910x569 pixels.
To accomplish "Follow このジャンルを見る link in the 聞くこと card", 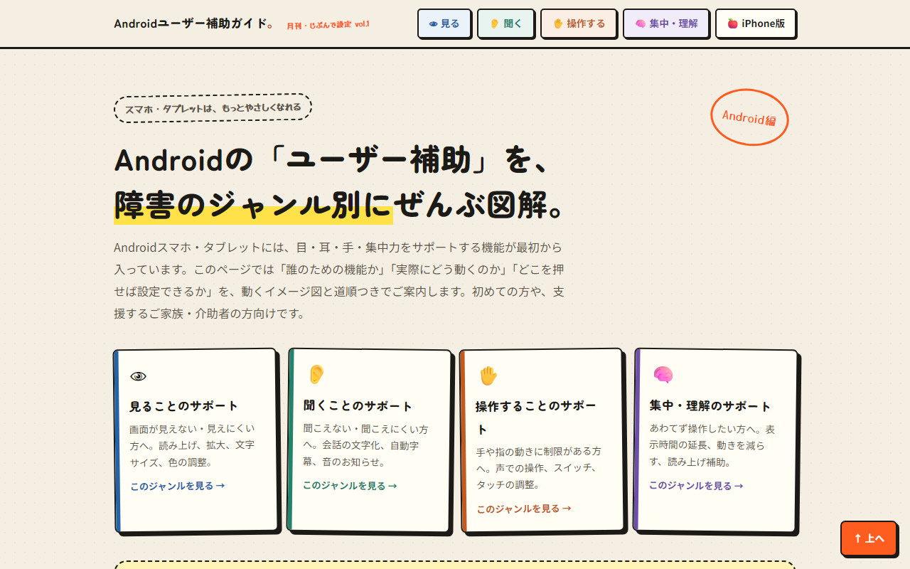I will coord(350,485).
